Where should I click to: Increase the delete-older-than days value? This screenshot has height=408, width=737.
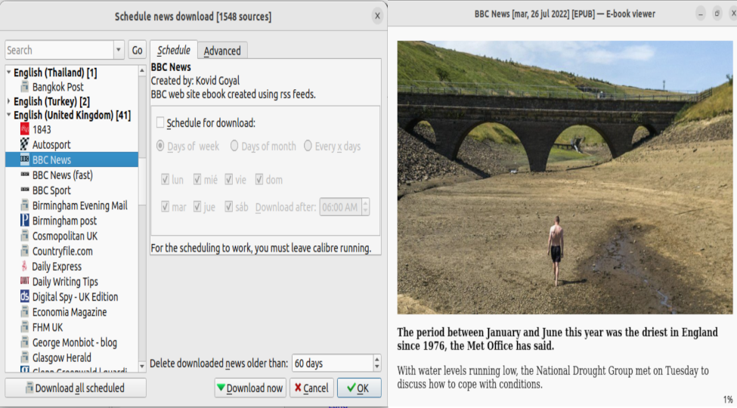376,359
